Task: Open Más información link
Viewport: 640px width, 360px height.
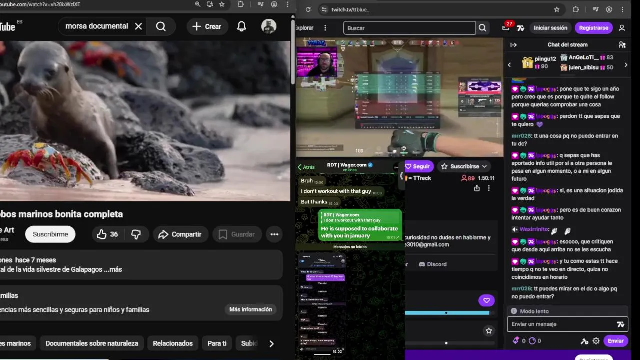Action: click(x=251, y=309)
